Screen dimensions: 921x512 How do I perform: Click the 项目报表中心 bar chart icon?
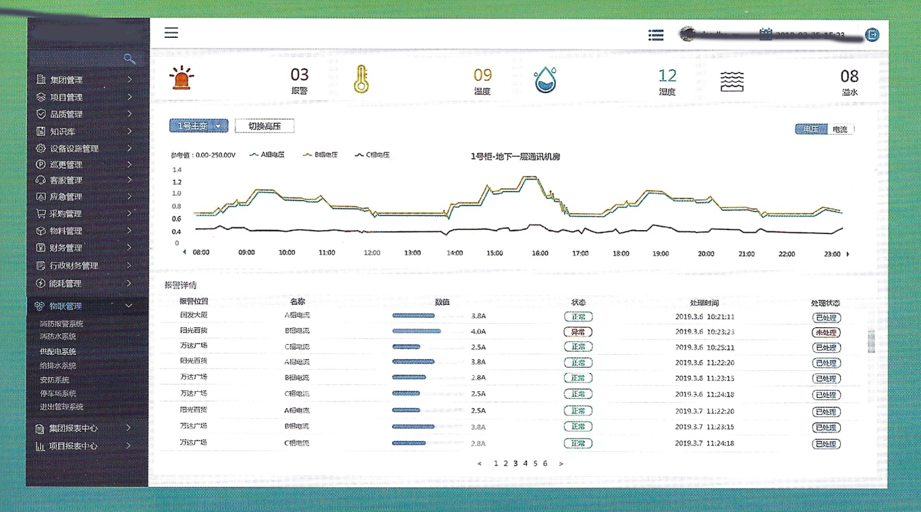pyautogui.click(x=40, y=446)
